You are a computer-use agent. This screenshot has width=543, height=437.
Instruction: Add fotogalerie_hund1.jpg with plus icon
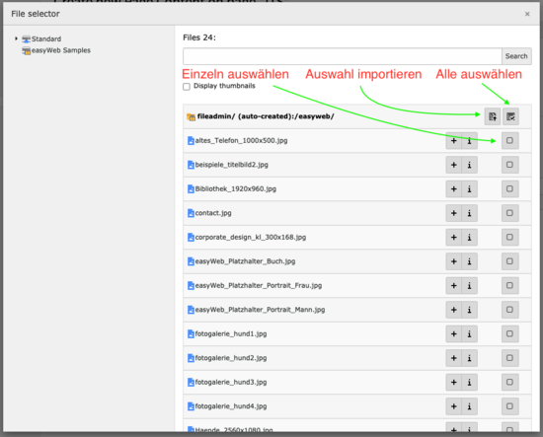[x=453, y=333]
